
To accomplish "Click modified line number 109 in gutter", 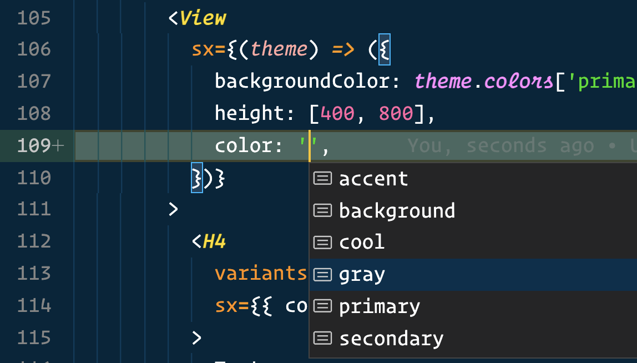I will pos(34,145).
